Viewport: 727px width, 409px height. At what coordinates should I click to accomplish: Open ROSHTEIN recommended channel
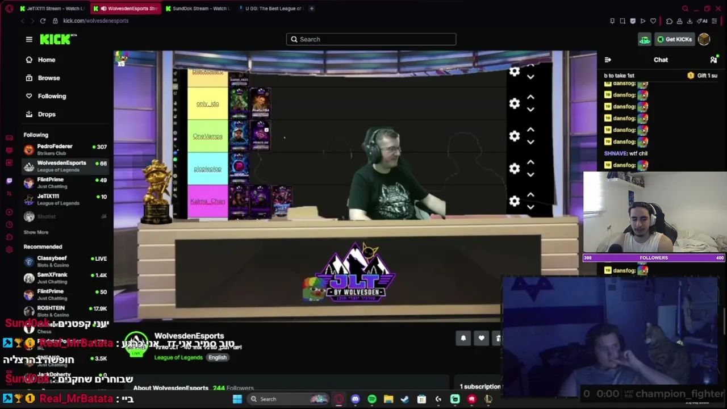click(65, 311)
